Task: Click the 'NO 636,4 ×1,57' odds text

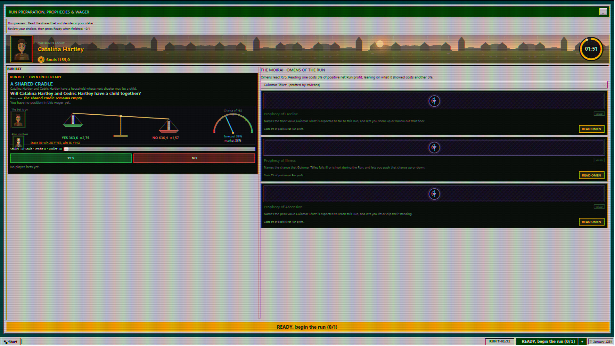Action: point(166,138)
